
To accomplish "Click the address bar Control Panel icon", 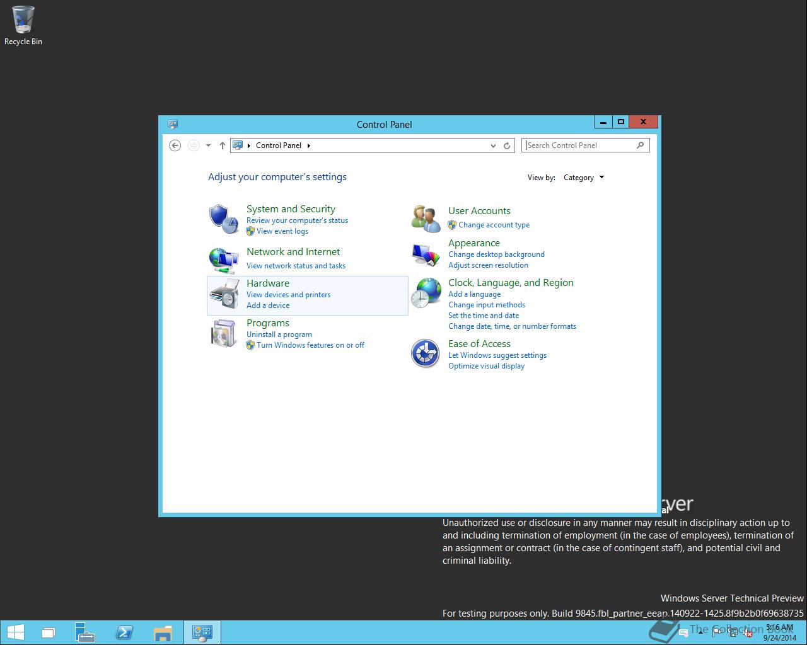I will 238,145.
